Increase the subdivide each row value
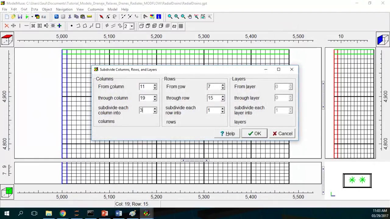 point(223,109)
